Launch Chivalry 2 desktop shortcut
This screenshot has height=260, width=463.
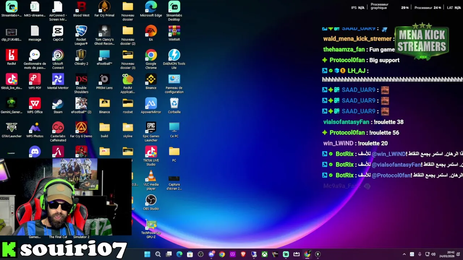coord(81,58)
